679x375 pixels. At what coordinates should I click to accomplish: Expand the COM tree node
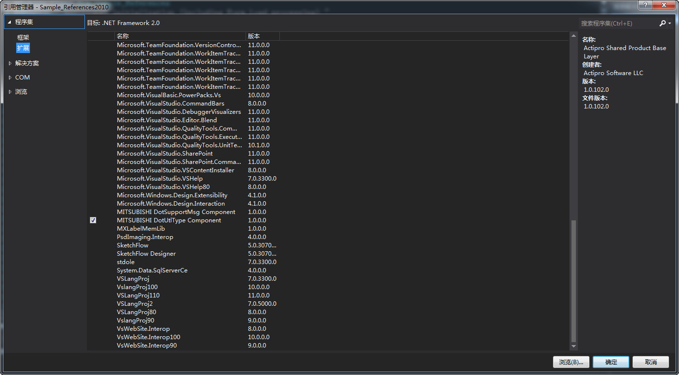click(x=10, y=78)
